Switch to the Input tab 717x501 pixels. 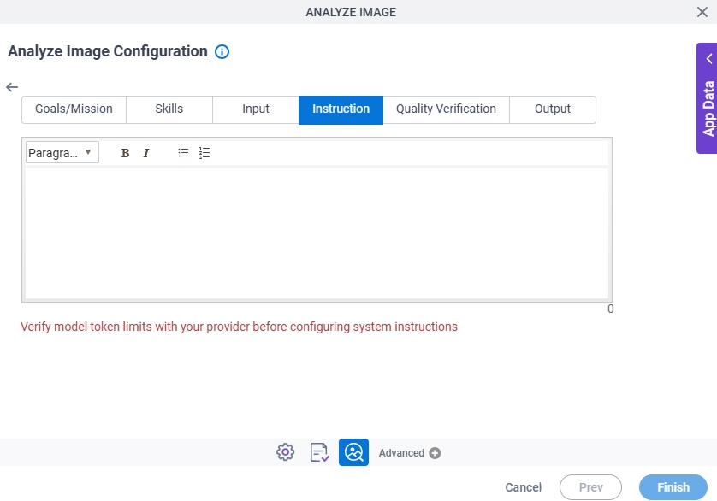coord(255,109)
